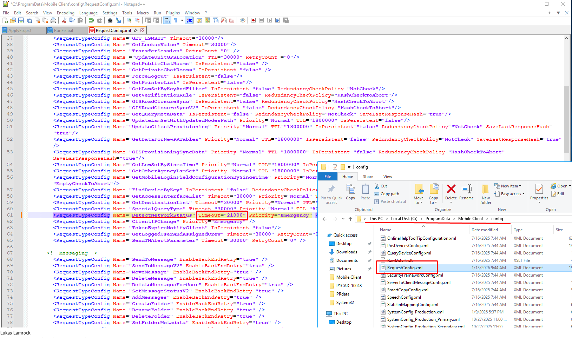Click the Notepad++ editor vertical scrollbar
This screenshot has width=572, height=338.
coord(566,119)
